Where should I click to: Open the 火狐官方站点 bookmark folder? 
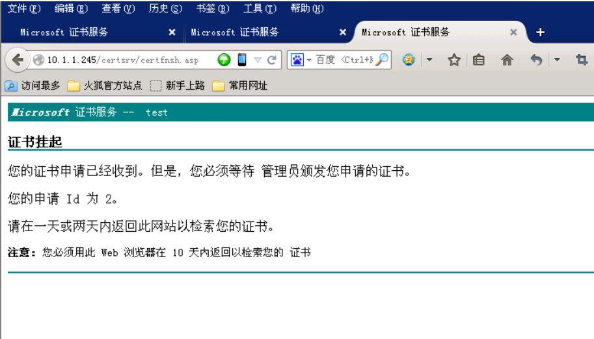click(x=105, y=86)
